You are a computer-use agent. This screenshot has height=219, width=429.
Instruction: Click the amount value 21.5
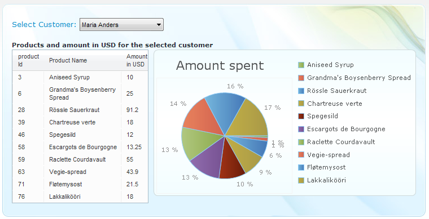click(x=132, y=184)
